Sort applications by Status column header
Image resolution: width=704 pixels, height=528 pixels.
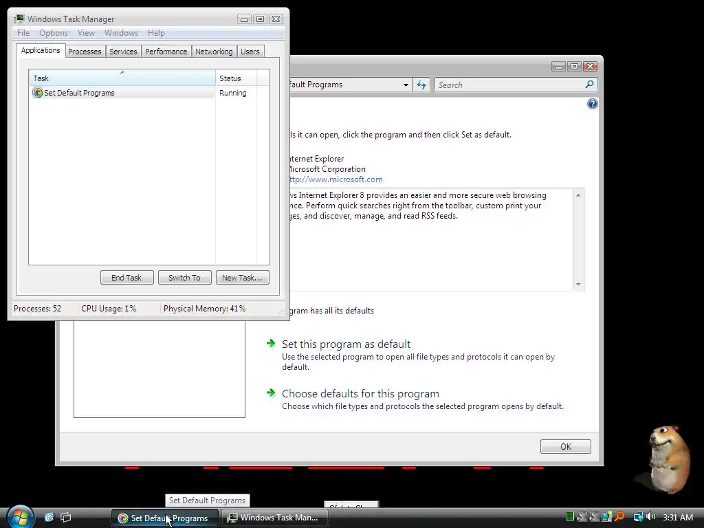click(236, 78)
